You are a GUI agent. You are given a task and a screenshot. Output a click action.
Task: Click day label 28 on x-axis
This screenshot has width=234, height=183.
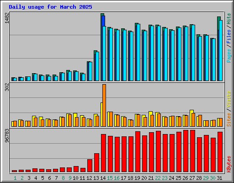click(x=199, y=178)
